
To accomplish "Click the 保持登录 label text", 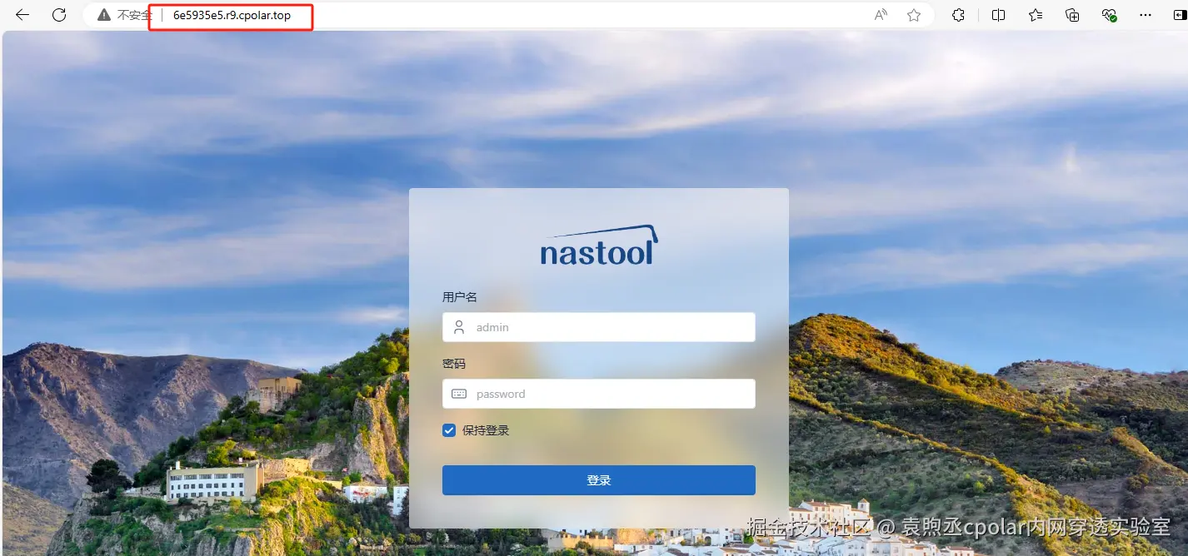I will click(x=486, y=430).
